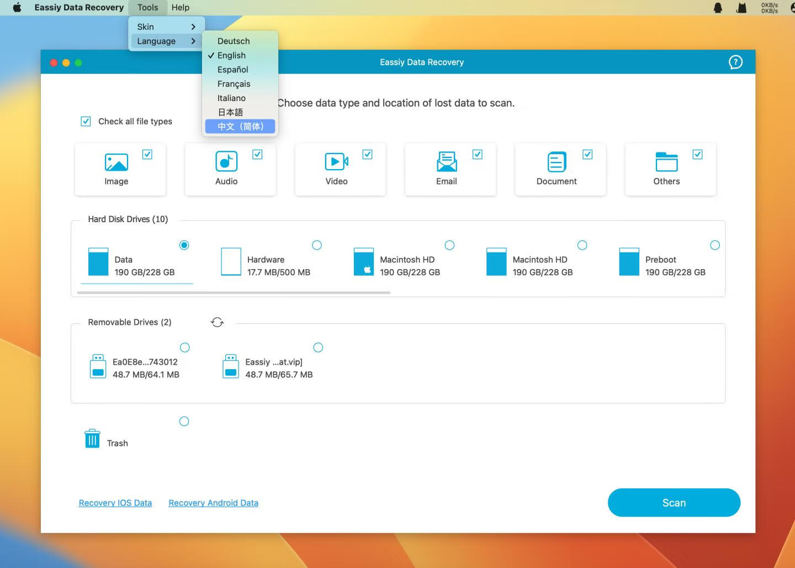Click the Others folder icon
795x568 pixels.
pos(666,162)
